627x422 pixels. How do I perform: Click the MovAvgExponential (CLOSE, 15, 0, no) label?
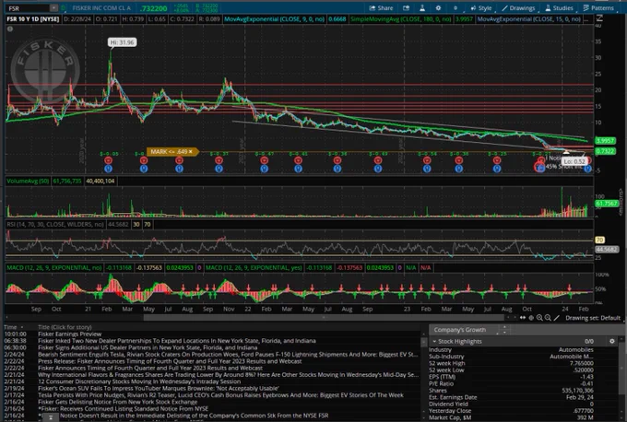pos(529,18)
